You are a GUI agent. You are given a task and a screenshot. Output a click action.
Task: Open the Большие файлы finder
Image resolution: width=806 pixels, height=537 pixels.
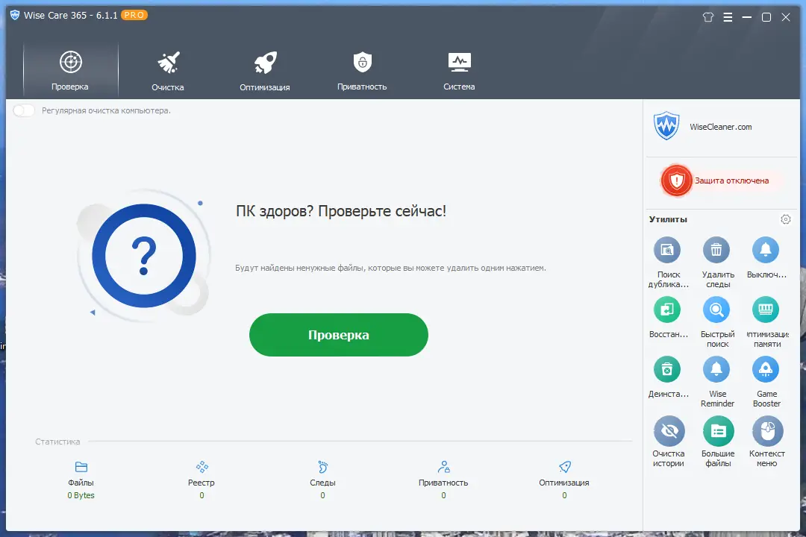tap(716, 429)
